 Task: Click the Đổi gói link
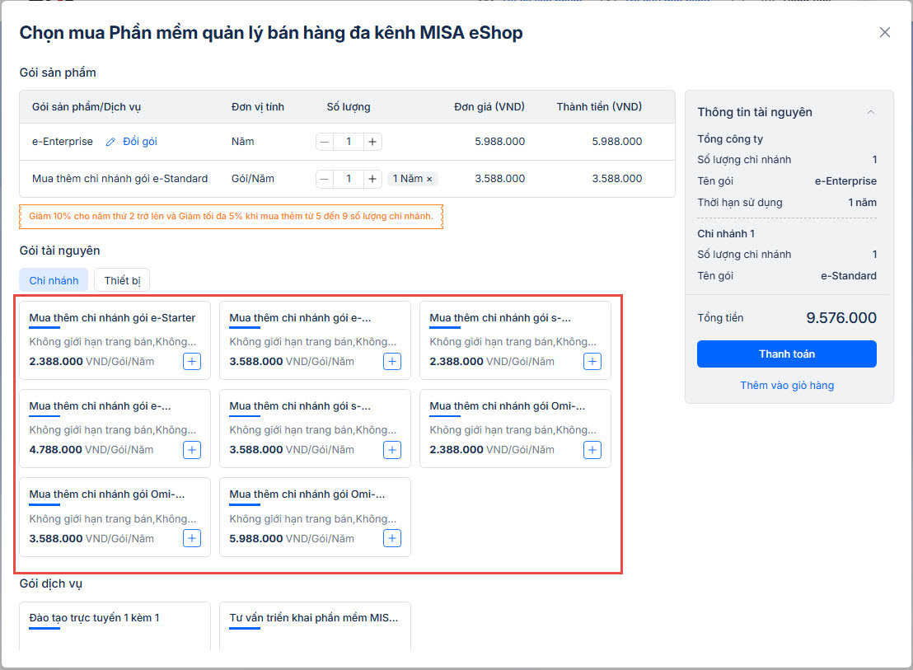pos(139,142)
